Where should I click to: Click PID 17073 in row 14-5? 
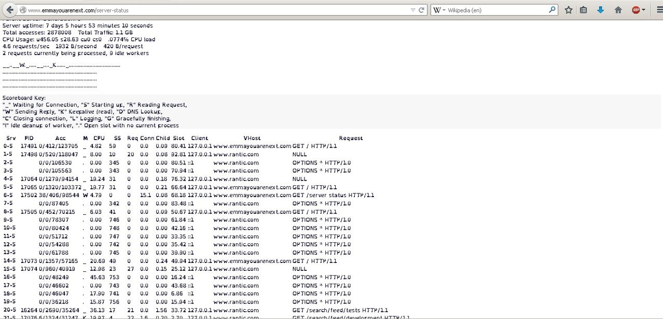coord(29,261)
